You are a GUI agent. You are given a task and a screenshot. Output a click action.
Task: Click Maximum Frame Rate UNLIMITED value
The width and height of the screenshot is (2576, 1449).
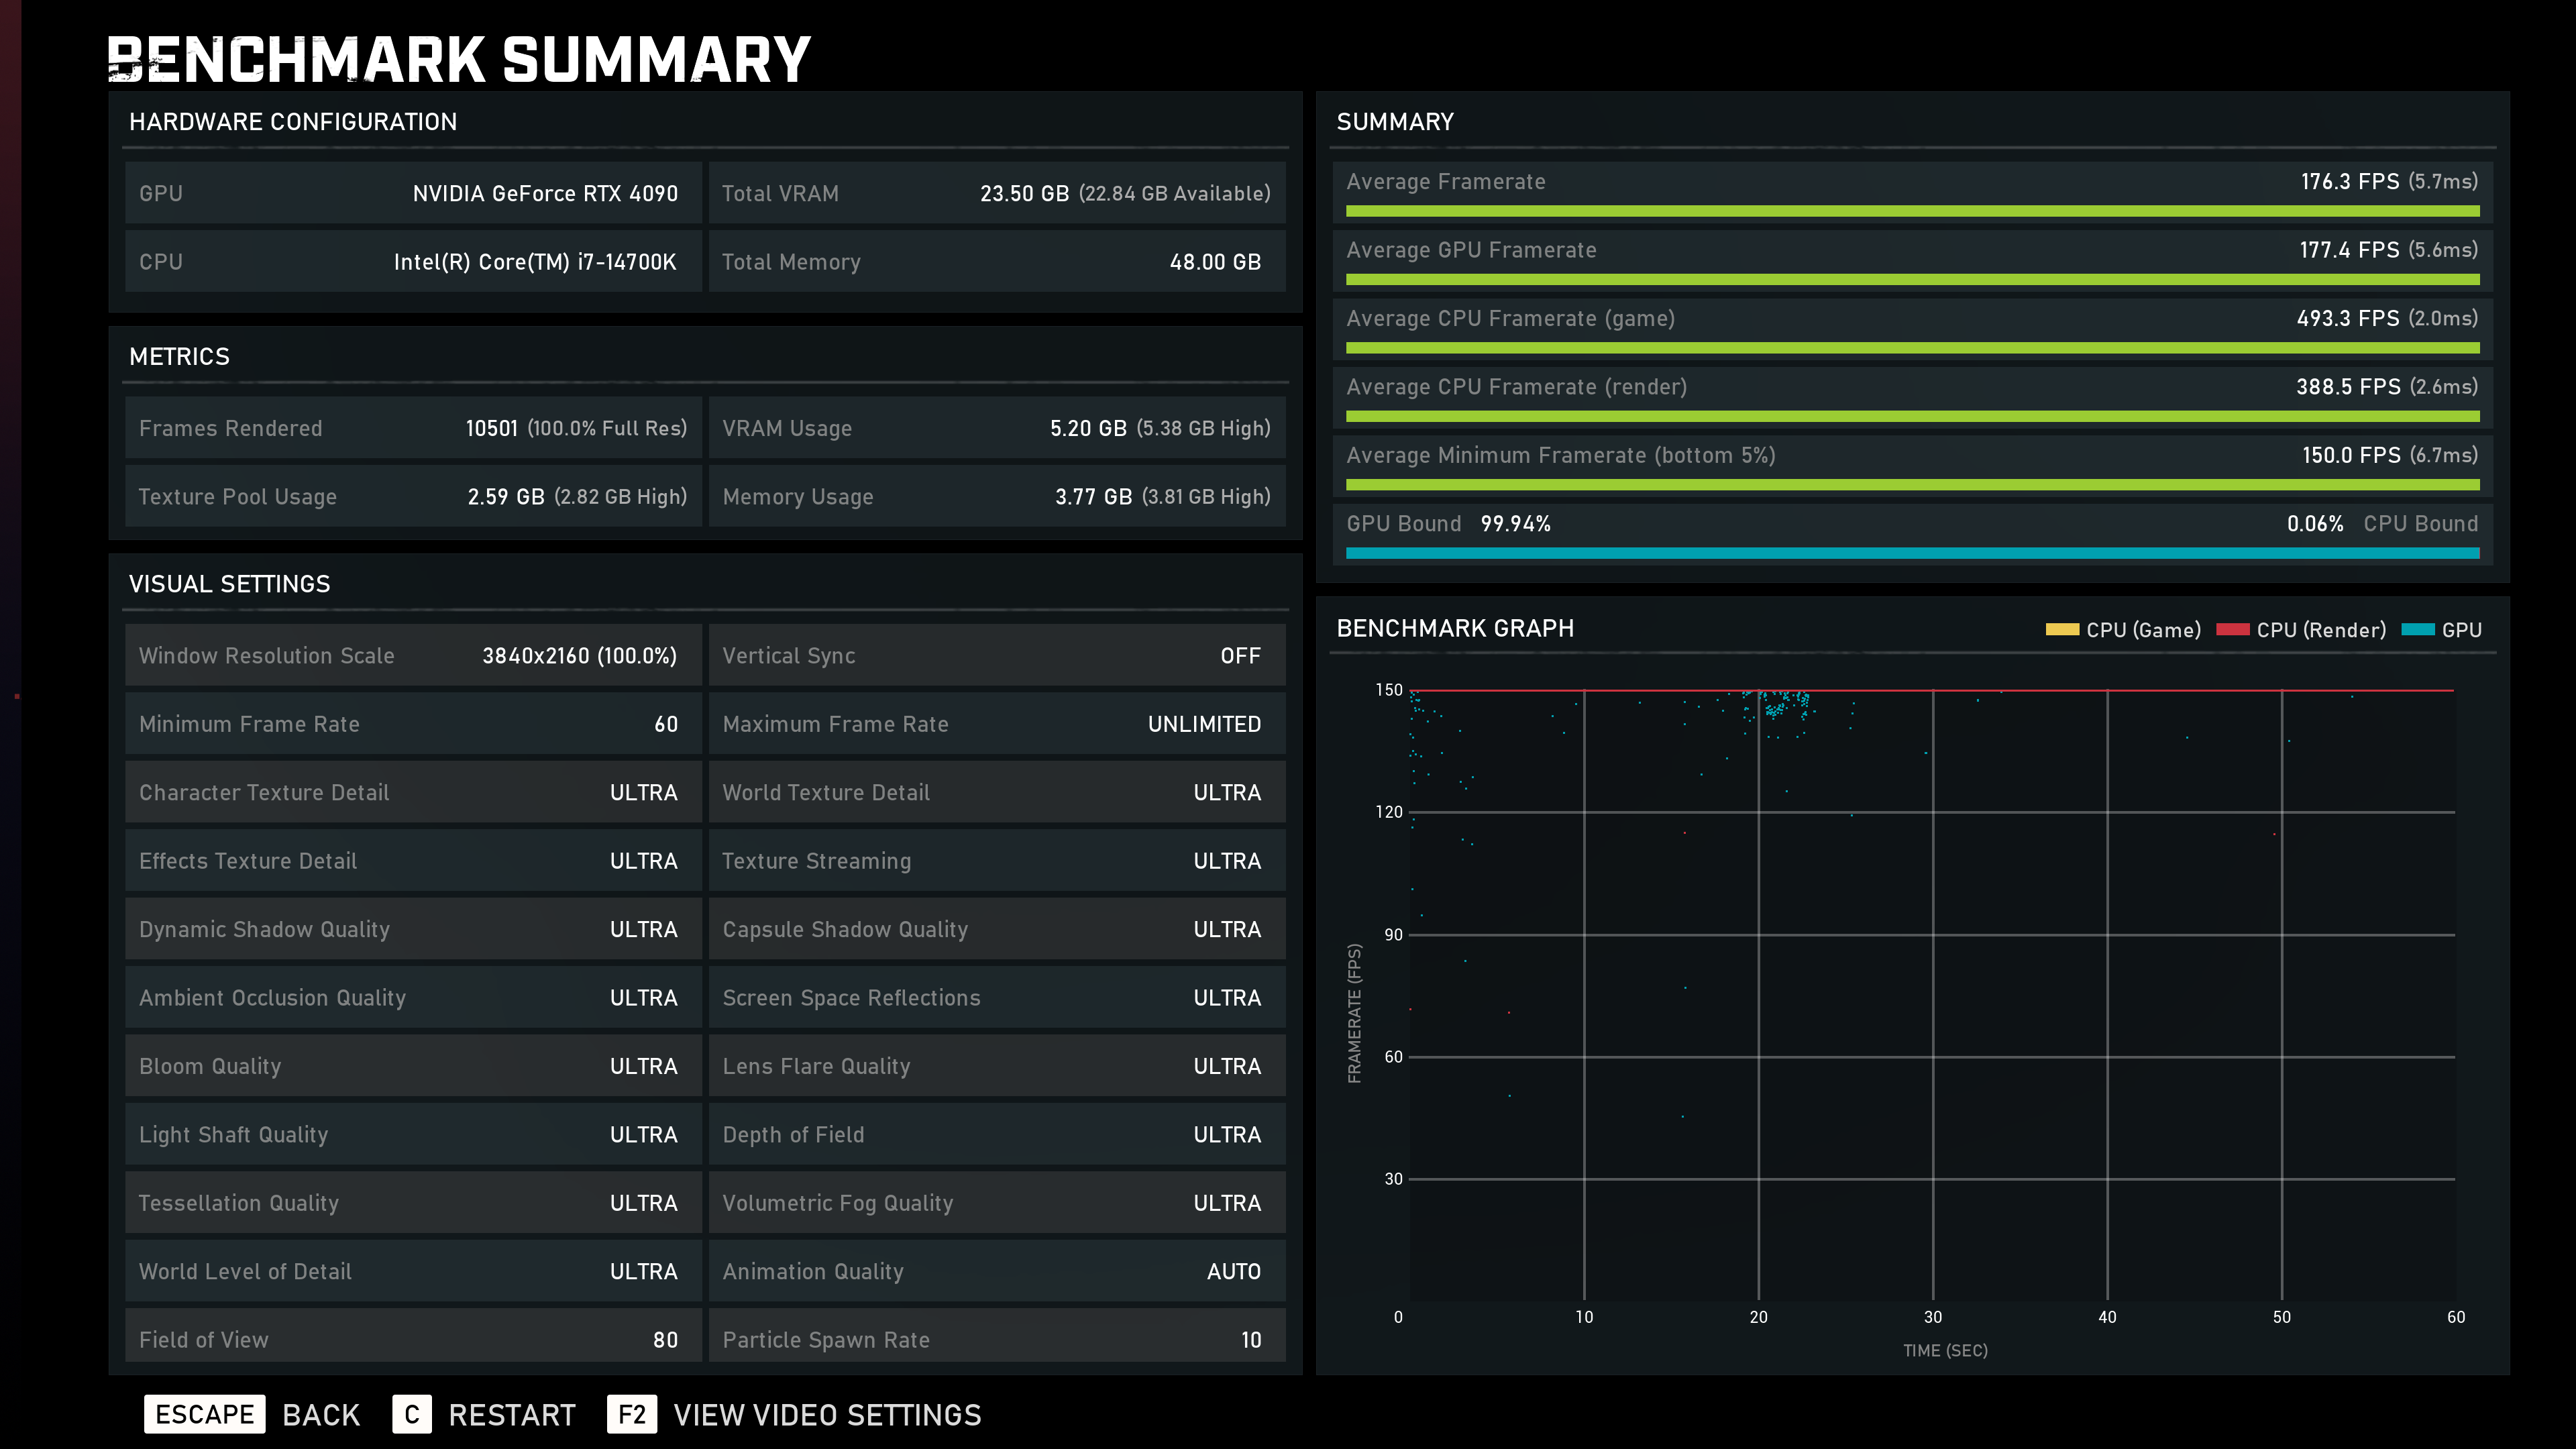click(x=1204, y=724)
